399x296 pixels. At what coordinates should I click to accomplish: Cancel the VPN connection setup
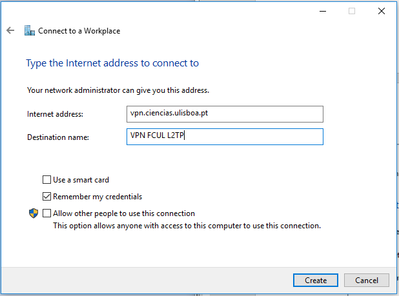pos(366,280)
